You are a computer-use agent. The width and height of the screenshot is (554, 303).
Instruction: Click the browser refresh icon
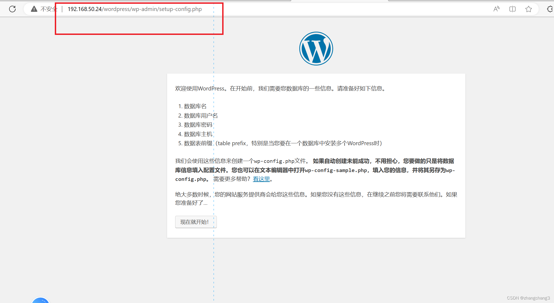(12, 9)
